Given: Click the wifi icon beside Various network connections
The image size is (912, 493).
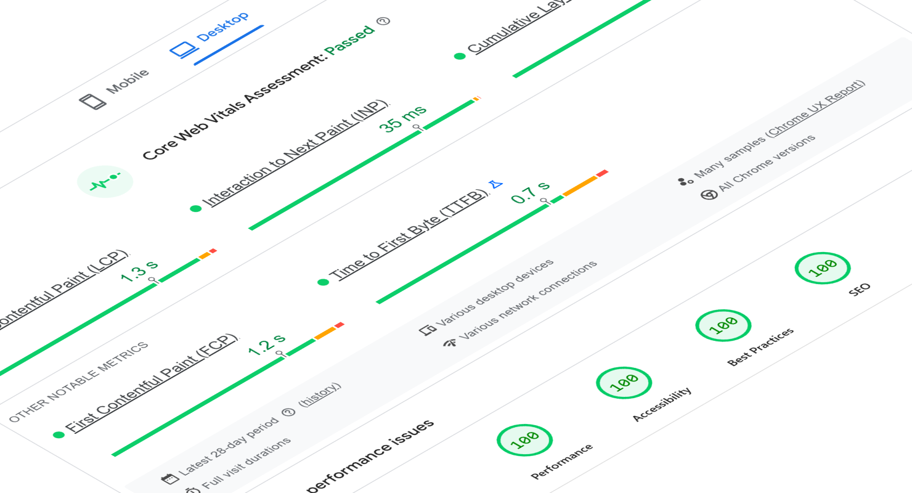Looking at the screenshot, I should tap(449, 342).
